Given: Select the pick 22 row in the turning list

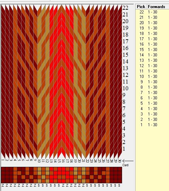Looking at the screenshot, I should [152, 12].
